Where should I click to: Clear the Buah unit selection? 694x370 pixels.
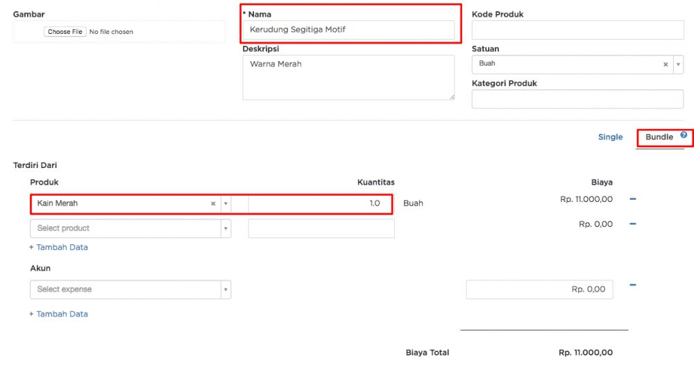click(666, 65)
